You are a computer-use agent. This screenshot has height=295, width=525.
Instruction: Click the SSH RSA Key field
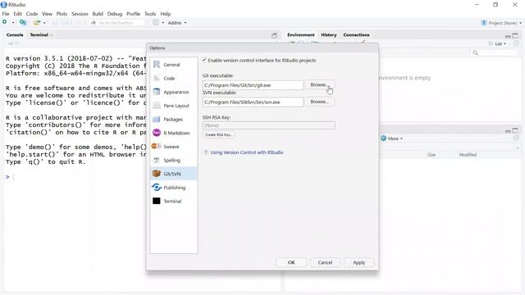(268, 125)
